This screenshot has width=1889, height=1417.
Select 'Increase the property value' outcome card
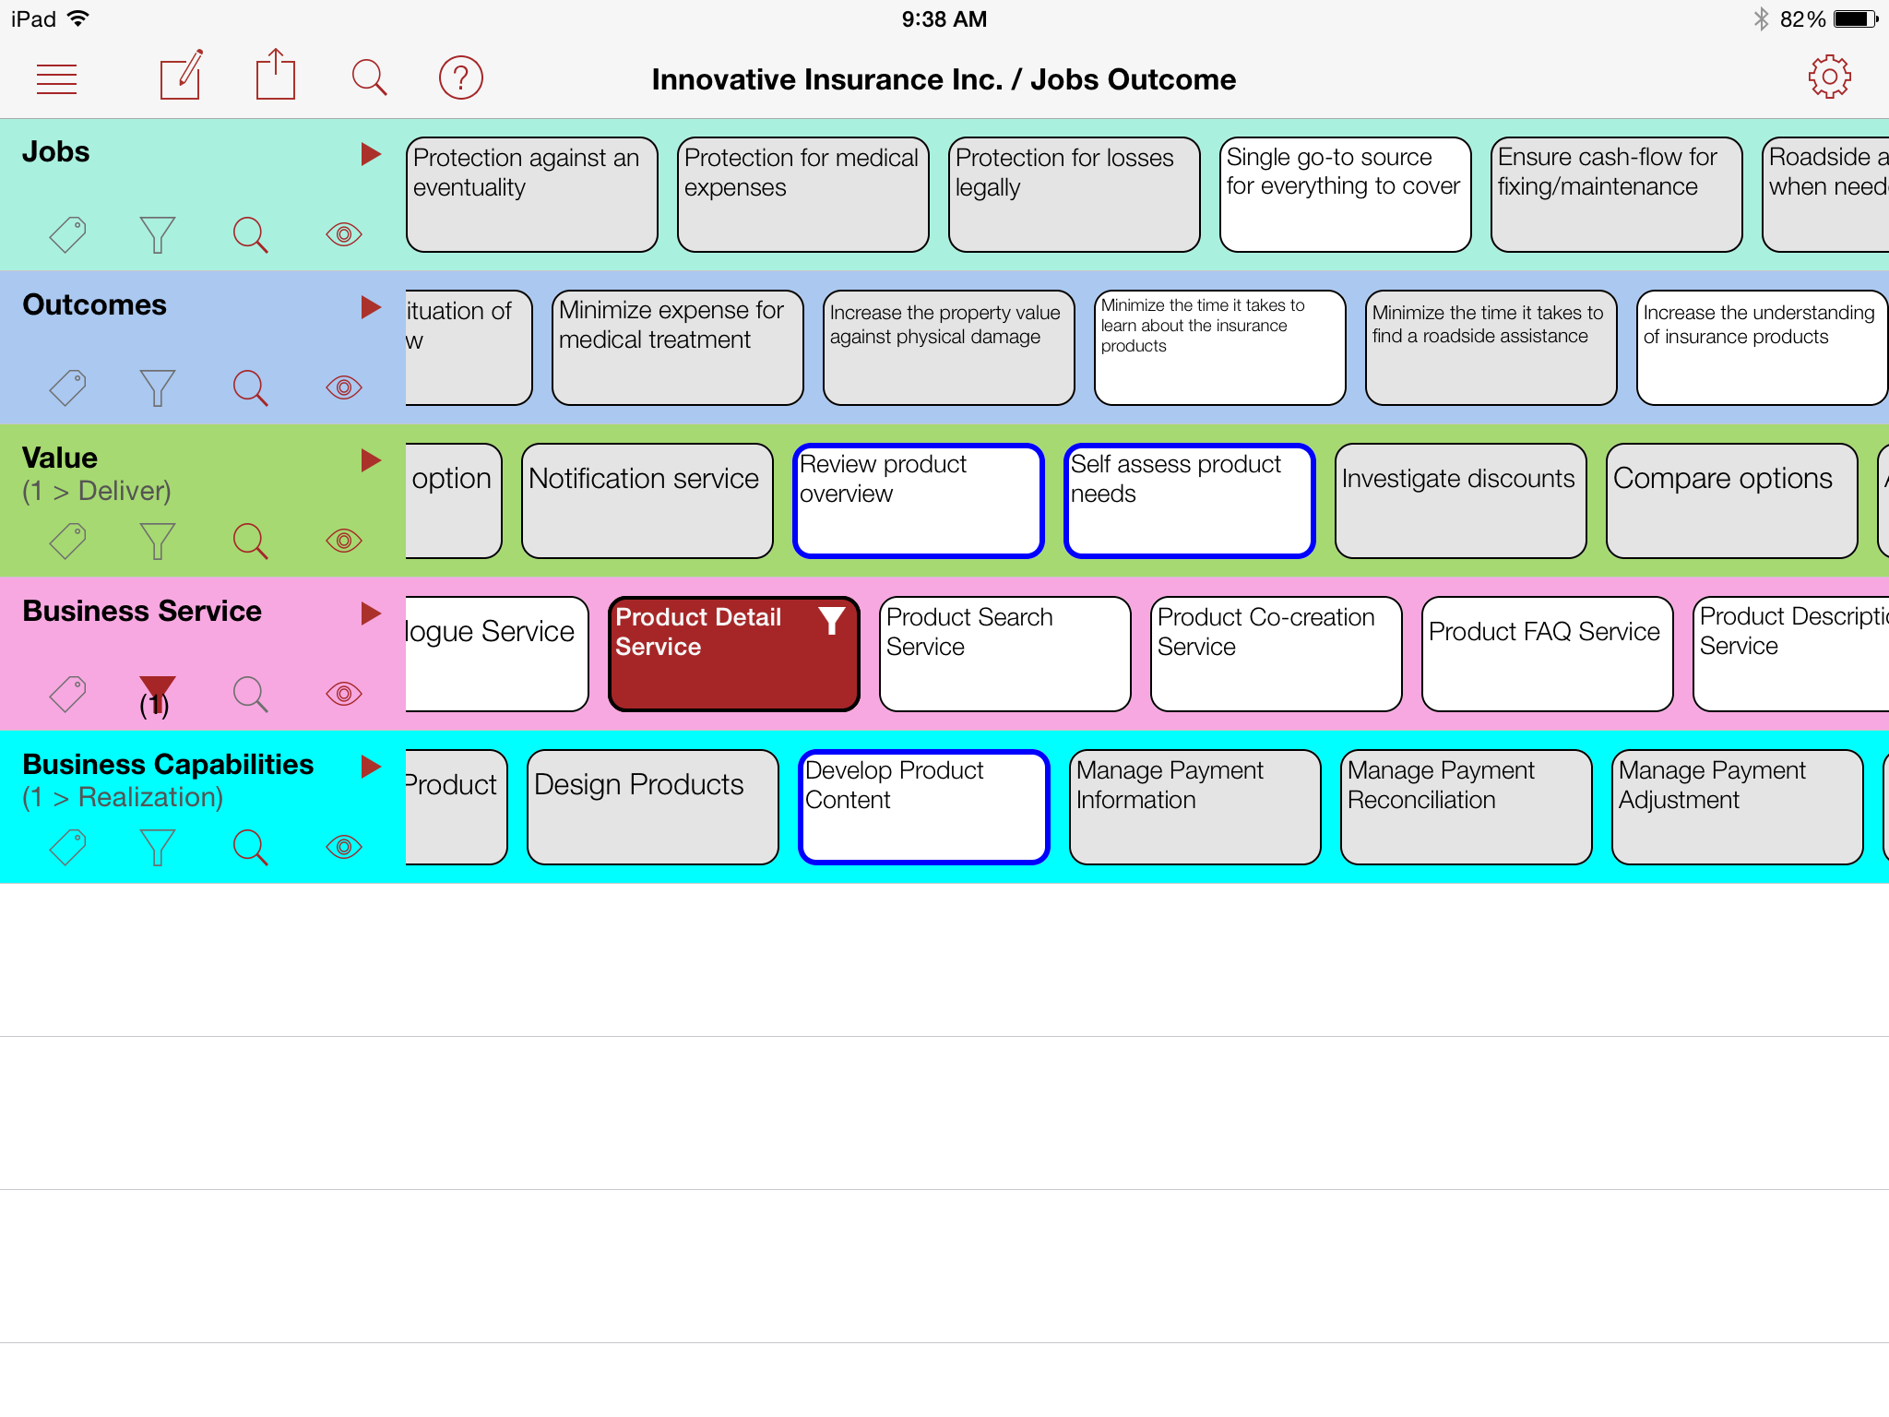[949, 348]
